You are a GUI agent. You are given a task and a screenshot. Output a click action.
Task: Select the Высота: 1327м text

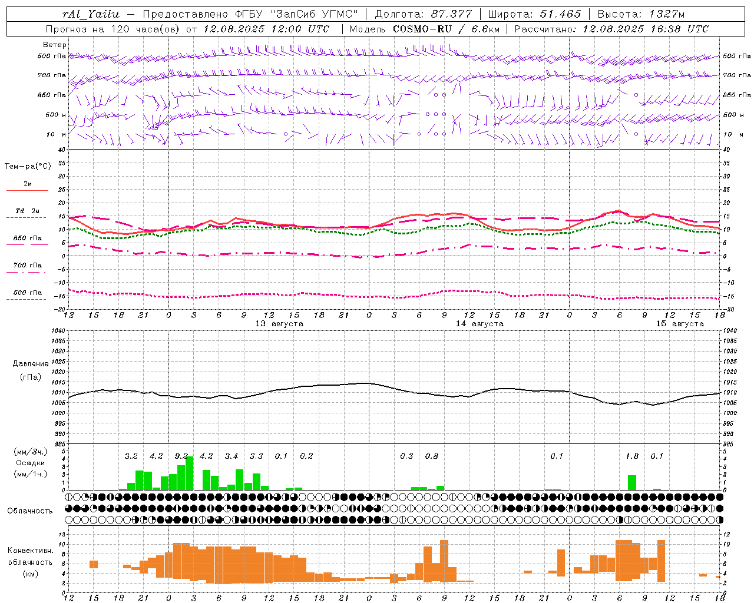click(x=641, y=14)
